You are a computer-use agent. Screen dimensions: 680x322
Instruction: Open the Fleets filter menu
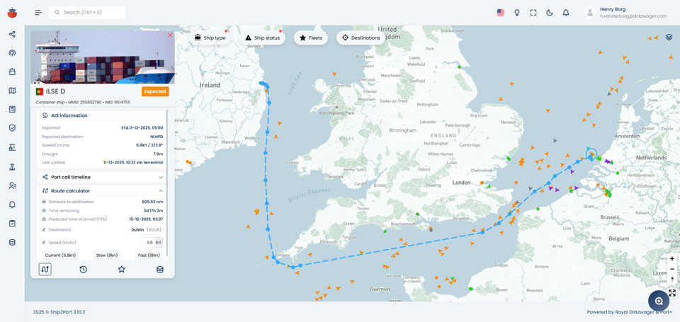click(310, 38)
